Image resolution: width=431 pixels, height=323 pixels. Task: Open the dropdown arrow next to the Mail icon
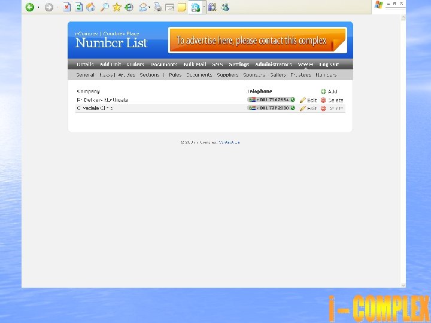click(x=149, y=7)
